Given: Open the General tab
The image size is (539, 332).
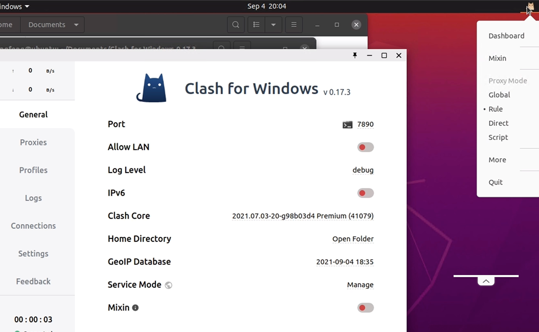Looking at the screenshot, I should click(x=33, y=115).
